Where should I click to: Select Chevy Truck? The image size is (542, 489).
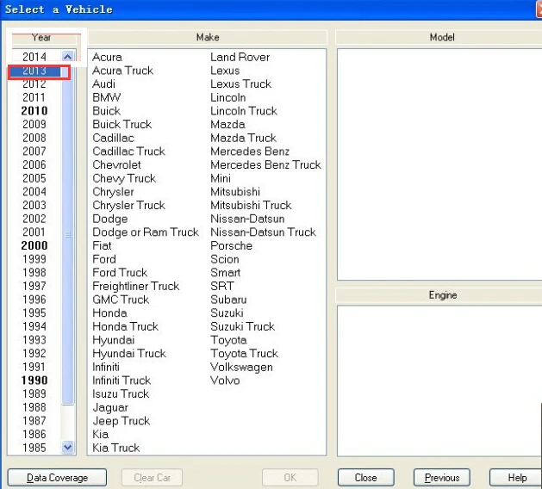[124, 178]
